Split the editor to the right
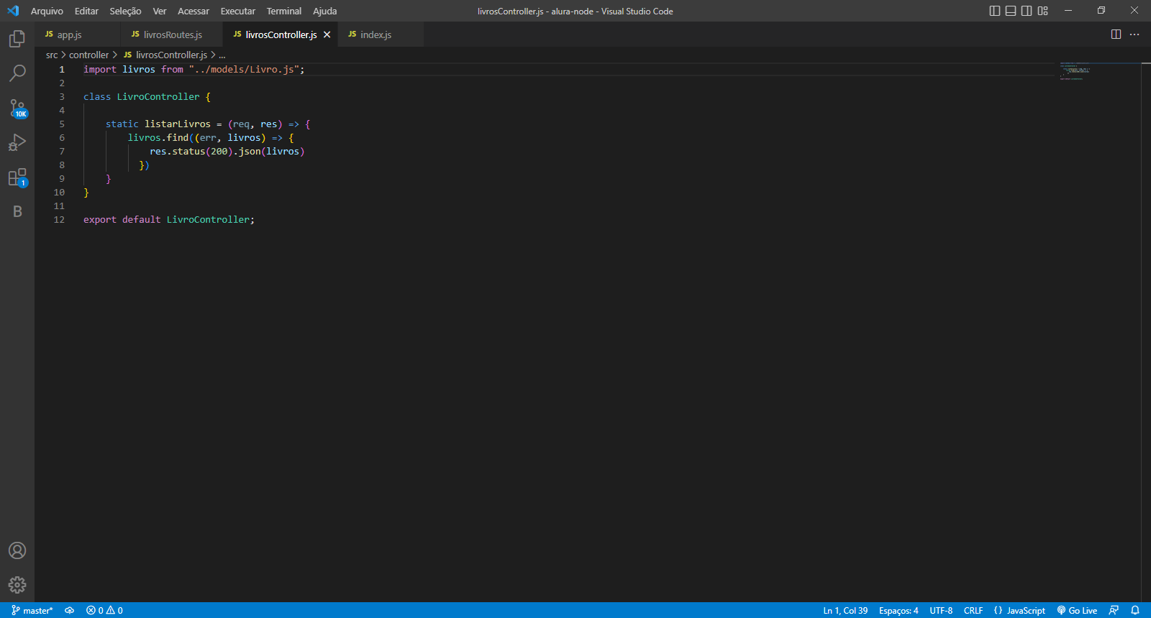 1116,34
